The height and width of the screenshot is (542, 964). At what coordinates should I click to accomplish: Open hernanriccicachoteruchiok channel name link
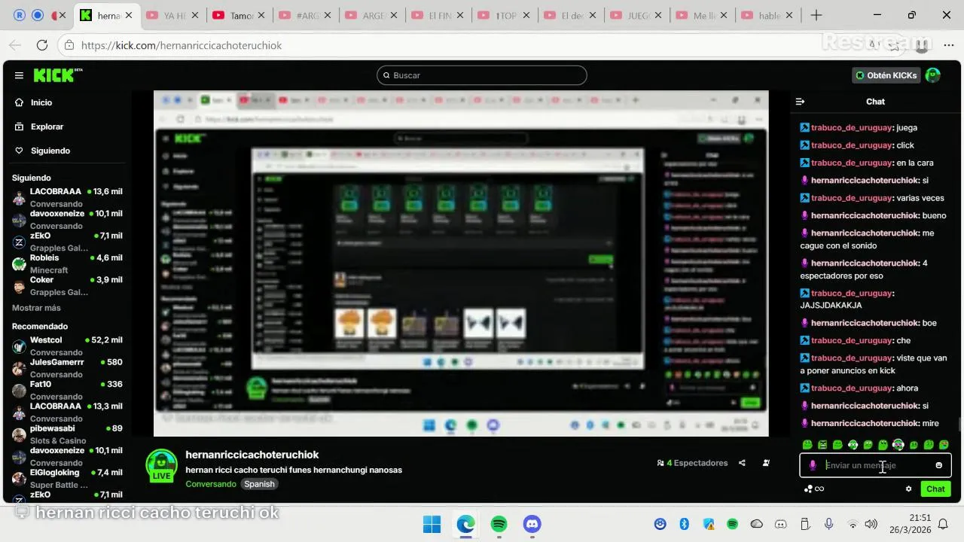click(x=252, y=455)
